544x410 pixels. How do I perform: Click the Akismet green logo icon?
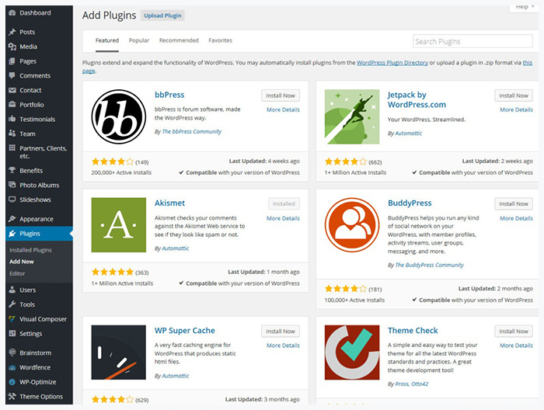118,224
